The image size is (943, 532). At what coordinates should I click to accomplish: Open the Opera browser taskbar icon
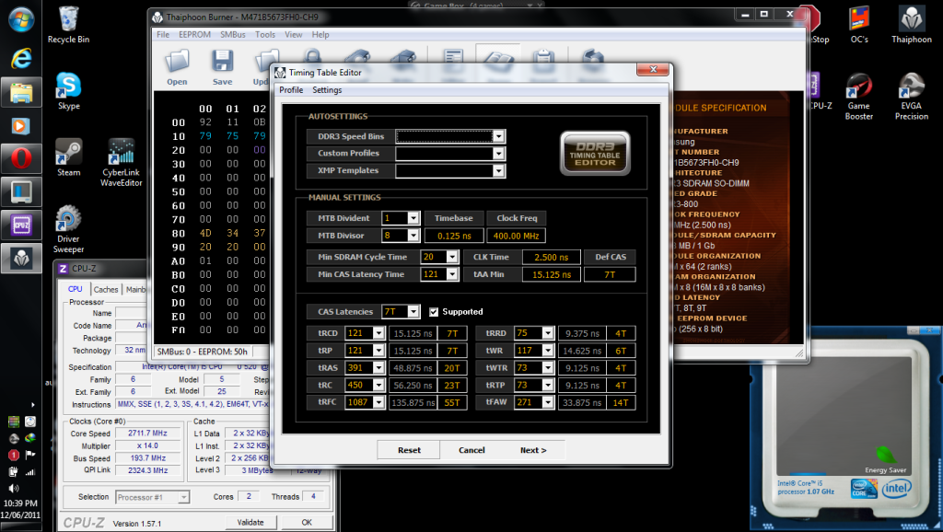point(21,158)
